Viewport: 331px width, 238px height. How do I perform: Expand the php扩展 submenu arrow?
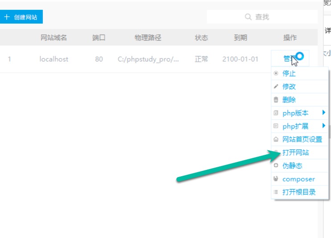[x=324, y=126]
